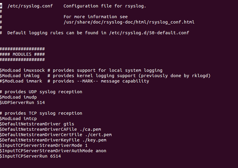
Task: Click the gtls driver value
Action: pos(69,124)
